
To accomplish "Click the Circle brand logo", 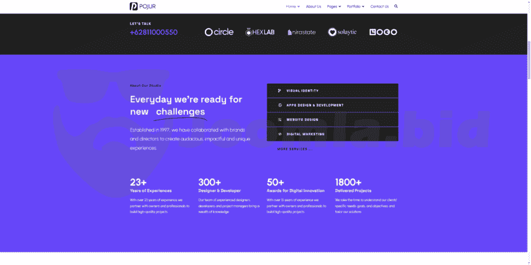I will tap(219, 32).
